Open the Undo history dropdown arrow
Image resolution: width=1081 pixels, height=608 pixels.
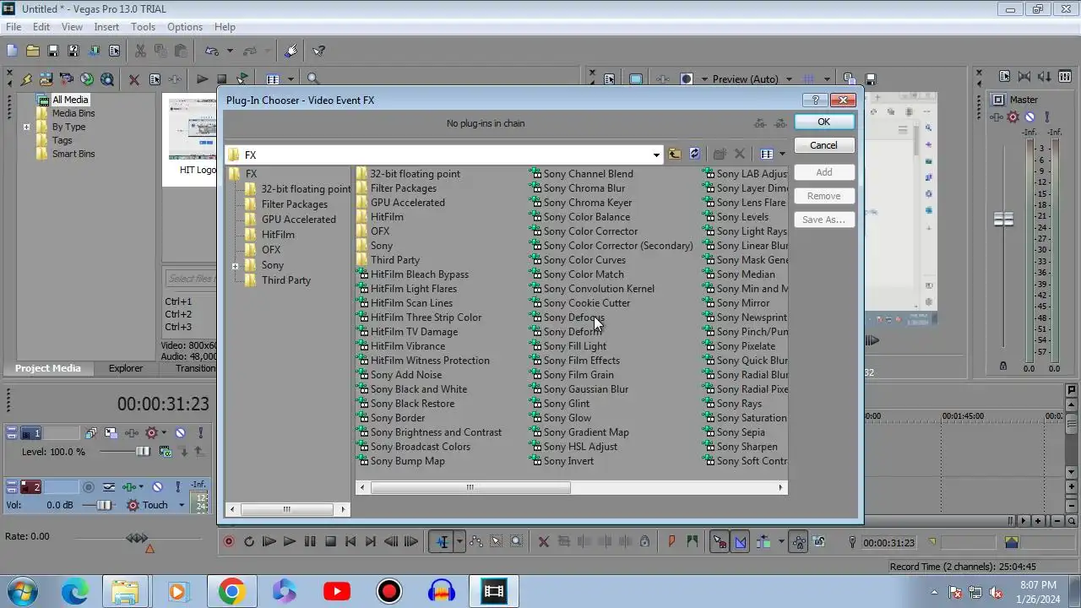tap(230, 51)
